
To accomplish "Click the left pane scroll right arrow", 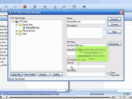I will click(67, 90).
